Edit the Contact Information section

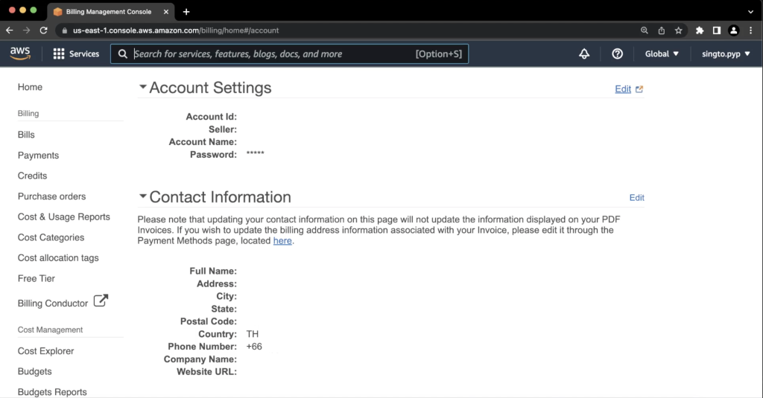(636, 198)
